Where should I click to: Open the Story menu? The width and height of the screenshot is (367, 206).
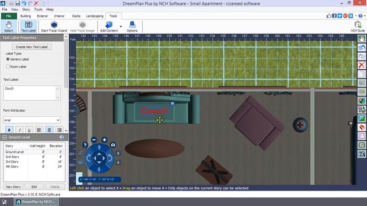[26, 9]
